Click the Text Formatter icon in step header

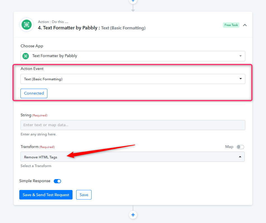(27, 25)
